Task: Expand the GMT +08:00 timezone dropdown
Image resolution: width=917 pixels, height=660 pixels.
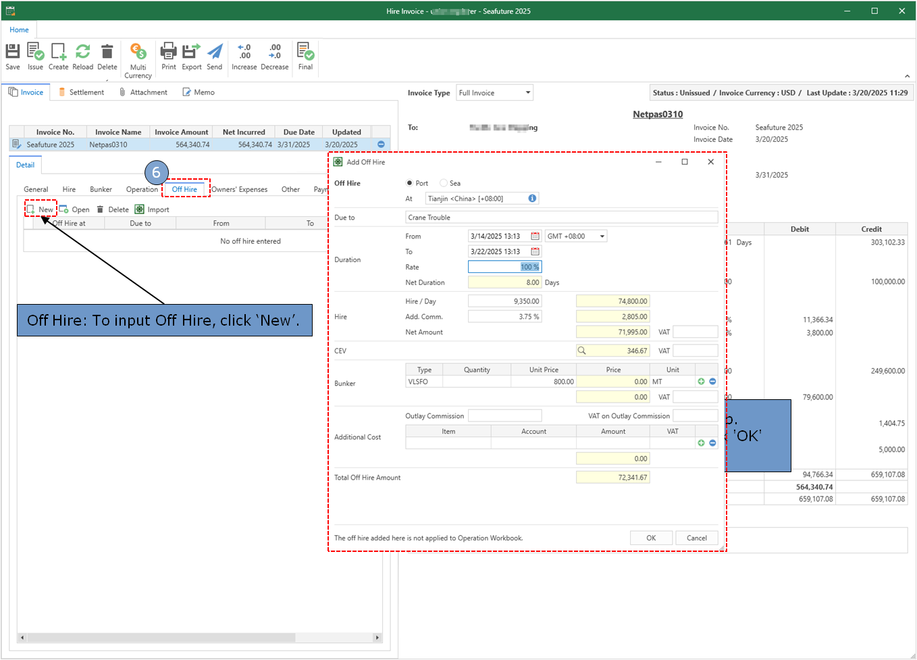Action: [x=602, y=236]
